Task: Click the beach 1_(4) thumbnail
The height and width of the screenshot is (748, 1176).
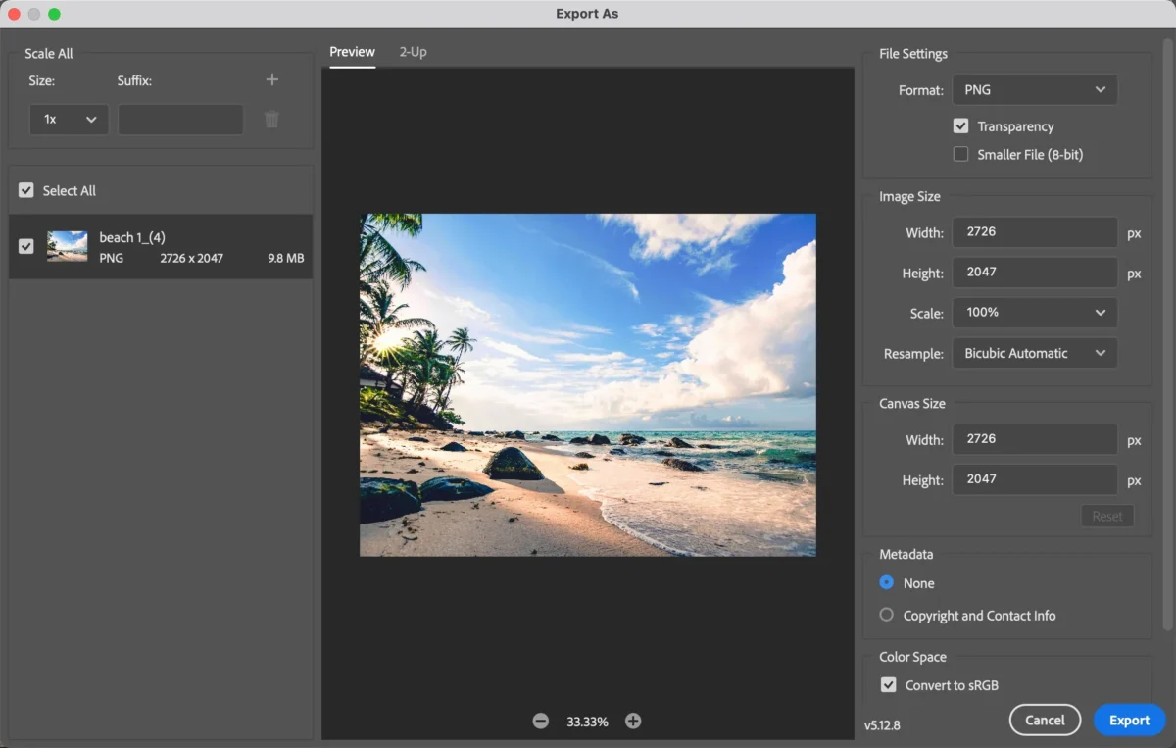Action: coord(67,246)
